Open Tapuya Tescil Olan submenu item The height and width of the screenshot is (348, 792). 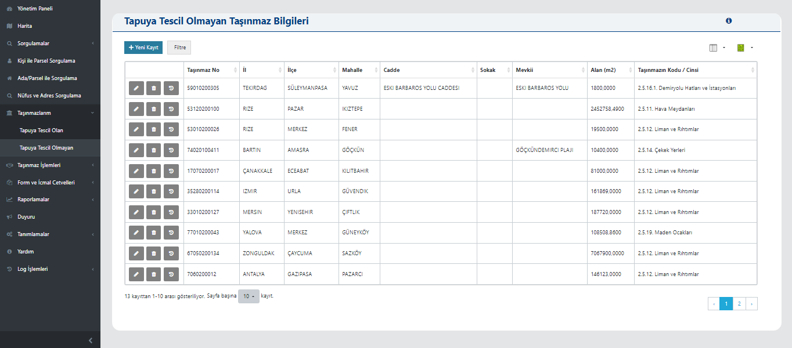(41, 130)
